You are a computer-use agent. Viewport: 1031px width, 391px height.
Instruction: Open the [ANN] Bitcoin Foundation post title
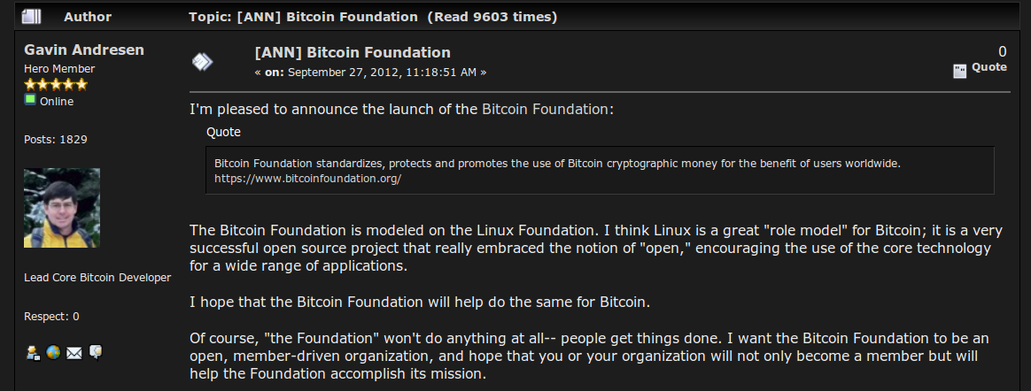(x=353, y=52)
